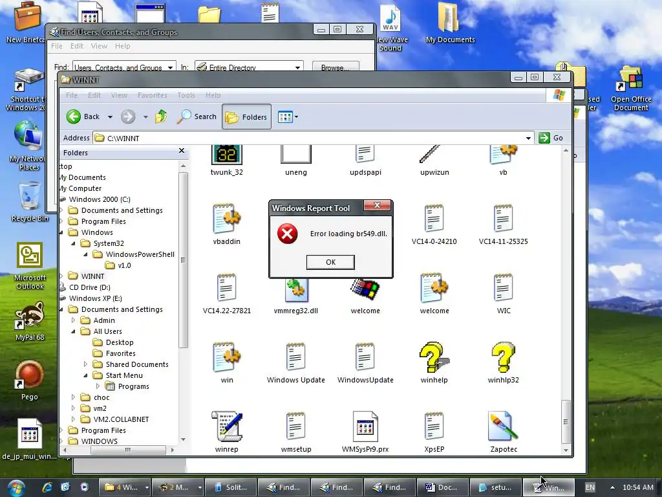Select CD Drive (D:) in tree
The image size is (662, 497).
pos(89,287)
